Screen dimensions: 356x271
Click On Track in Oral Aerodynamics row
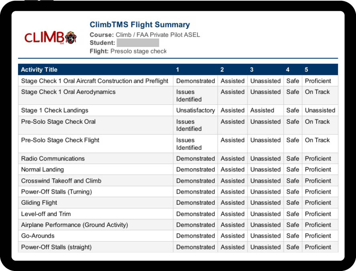coord(317,92)
